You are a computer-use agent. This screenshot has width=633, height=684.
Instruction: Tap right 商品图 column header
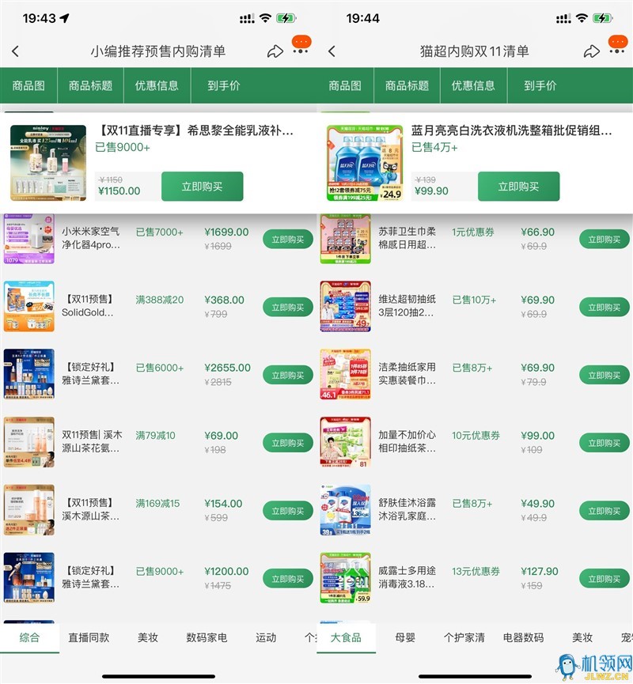pyautogui.click(x=345, y=85)
